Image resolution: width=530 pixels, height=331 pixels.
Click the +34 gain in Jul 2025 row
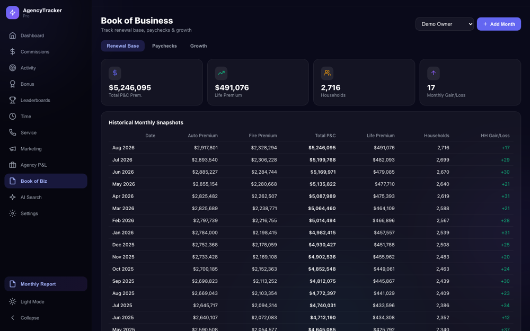[x=505, y=306]
